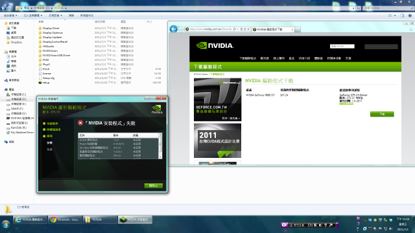
Task: Open the Organize dropdown menu in Explorer
Action: pos(10,16)
